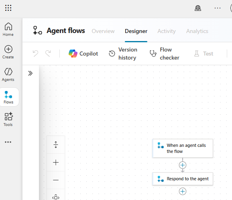Click the Agent flows header icon
The height and width of the screenshot is (200, 232).
(38, 31)
